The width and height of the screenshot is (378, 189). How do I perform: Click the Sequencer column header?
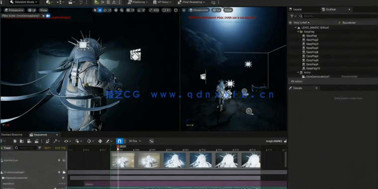point(349,23)
